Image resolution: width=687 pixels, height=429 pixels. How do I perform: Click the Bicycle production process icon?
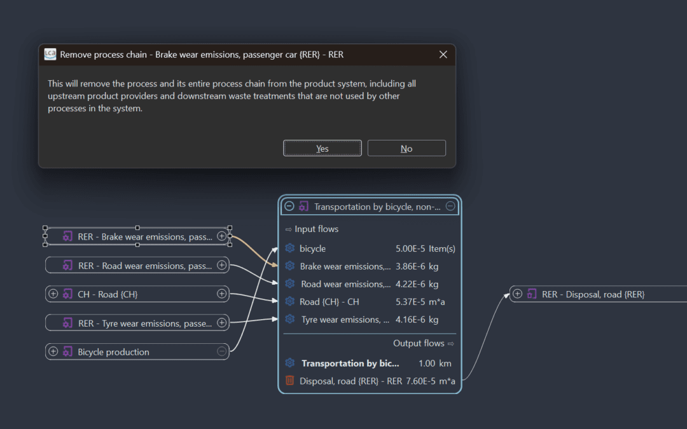67,352
